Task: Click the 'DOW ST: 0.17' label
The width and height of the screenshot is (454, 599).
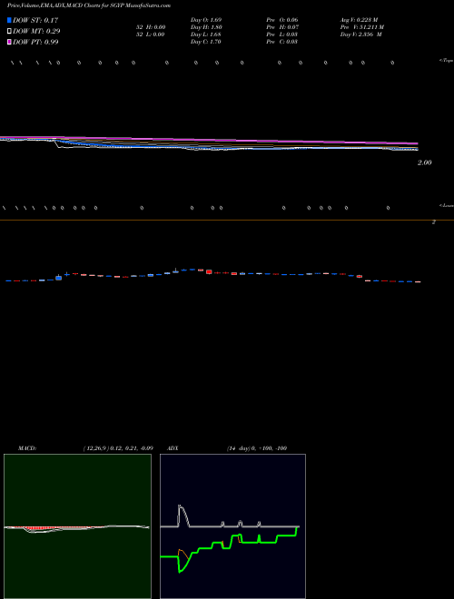Action: coord(35,20)
